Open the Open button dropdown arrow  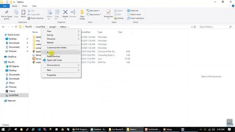123,11
